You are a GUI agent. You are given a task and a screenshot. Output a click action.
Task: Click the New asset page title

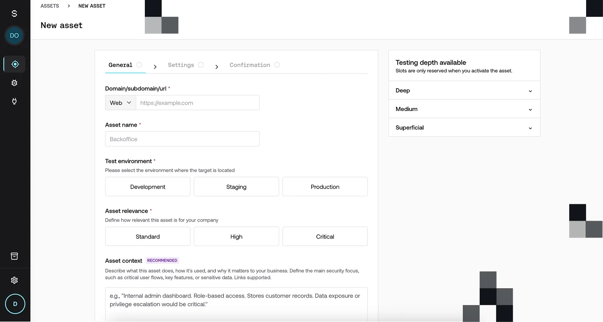pyautogui.click(x=62, y=25)
